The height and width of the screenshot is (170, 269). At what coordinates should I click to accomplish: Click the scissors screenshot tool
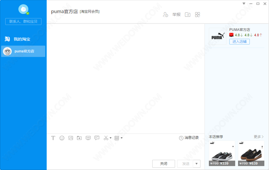[106, 138]
